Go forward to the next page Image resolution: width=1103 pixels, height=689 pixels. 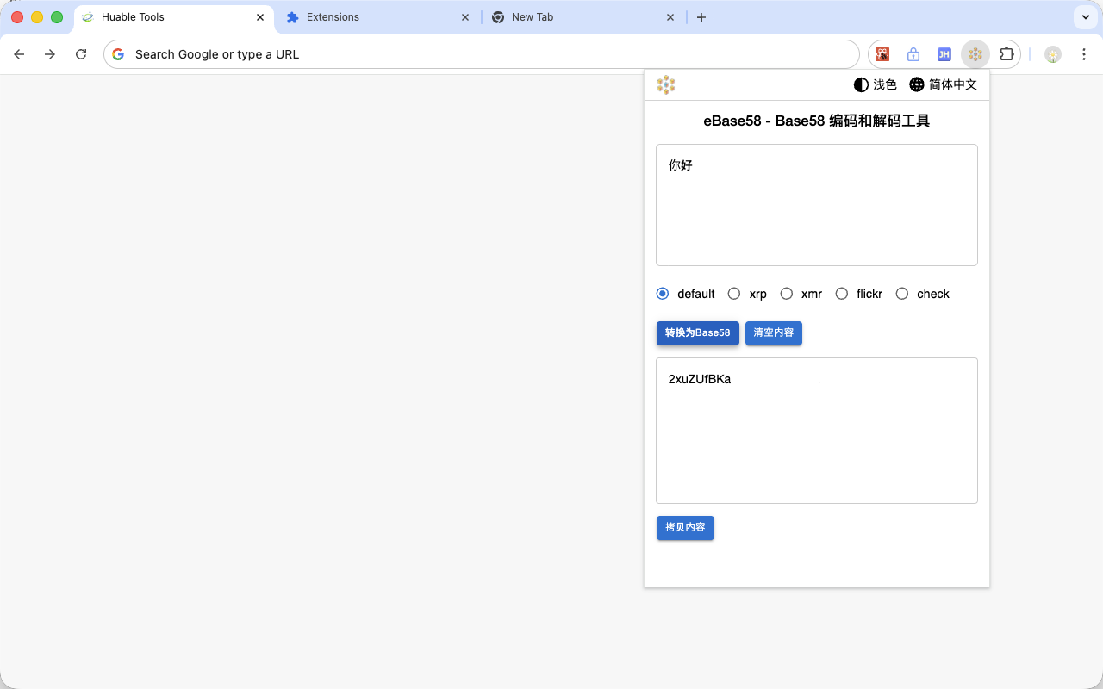click(50, 54)
